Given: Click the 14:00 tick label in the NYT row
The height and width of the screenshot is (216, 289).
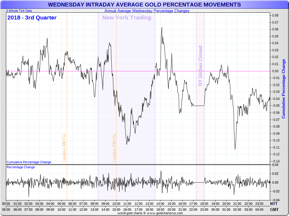Looking at the screenshot, I should pos(160,204).
